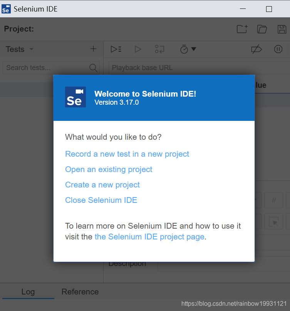This screenshot has height=311, width=290.
Task: Switch to the Log tab
Action: point(28,292)
